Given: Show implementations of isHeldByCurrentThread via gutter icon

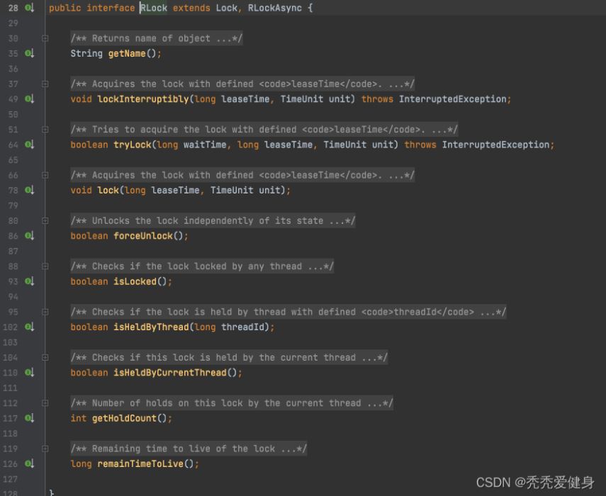Looking at the screenshot, I should (x=29, y=373).
